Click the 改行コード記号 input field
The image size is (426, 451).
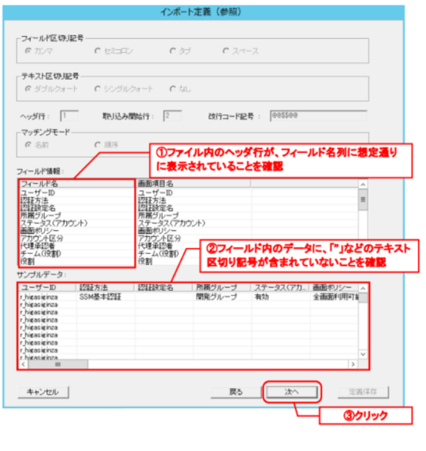coord(319,116)
